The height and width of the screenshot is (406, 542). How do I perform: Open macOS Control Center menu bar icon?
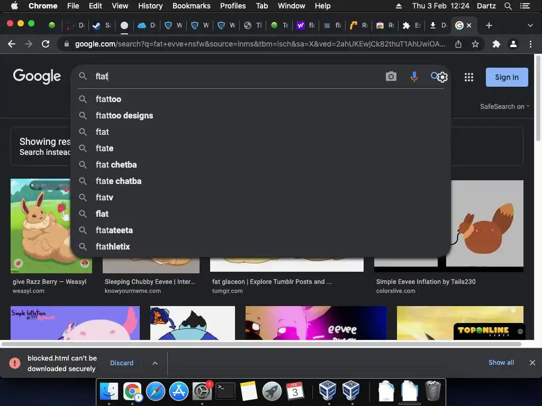click(525, 6)
